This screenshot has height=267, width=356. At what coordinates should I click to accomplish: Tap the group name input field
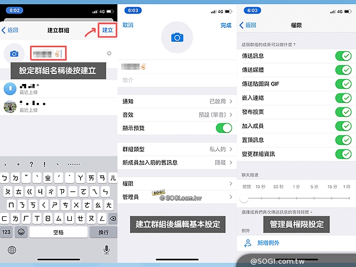[x=48, y=53]
